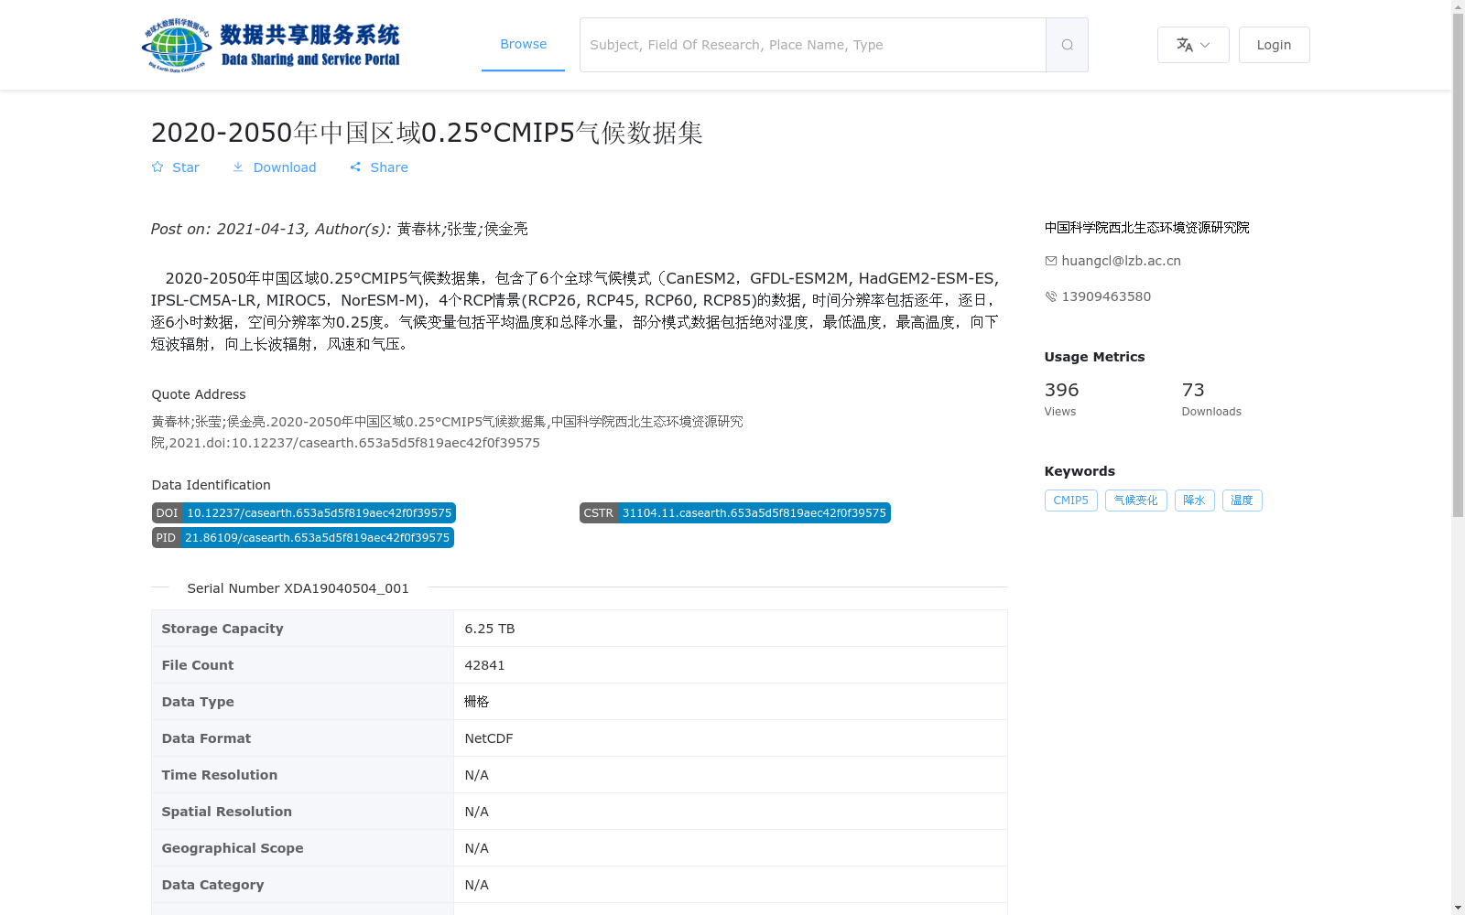1465x915 pixels.
Task: Click the magnifier search button
Action: (x=1067, y=45)
